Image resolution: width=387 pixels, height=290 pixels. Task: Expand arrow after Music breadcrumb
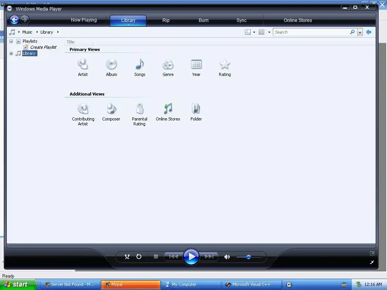[x=37, y=32]
